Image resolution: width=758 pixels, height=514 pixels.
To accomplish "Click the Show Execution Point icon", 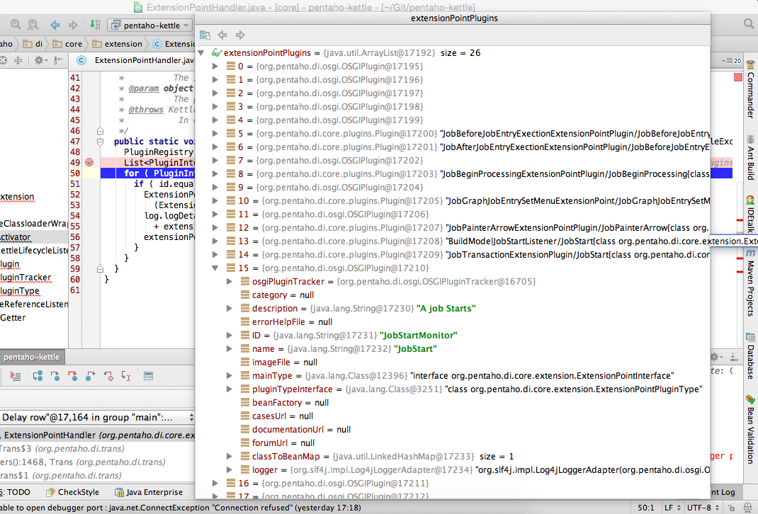I will (16, 376).
